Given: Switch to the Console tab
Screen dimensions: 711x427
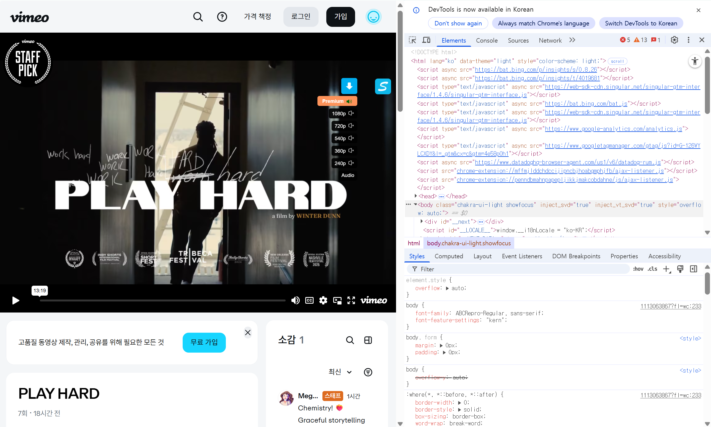Looking at the screenshot, I should tap(487, 40).
